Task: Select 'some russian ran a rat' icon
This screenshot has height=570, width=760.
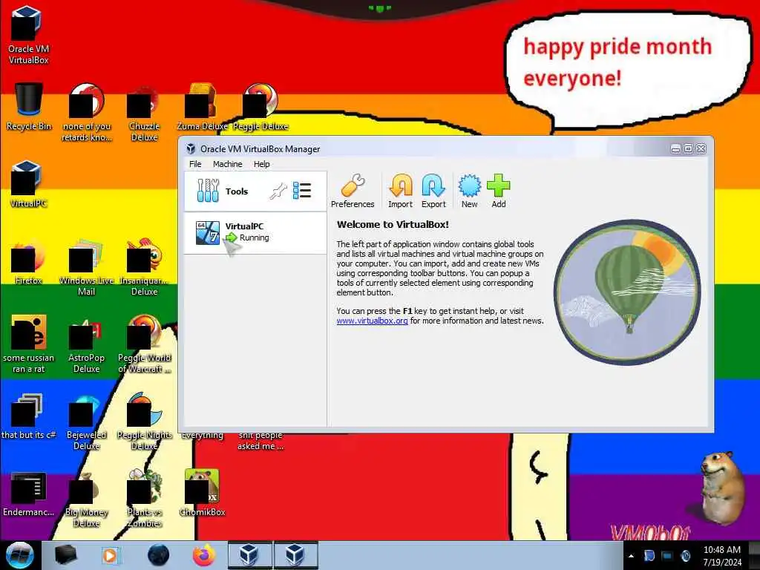Action: (28, 344)
